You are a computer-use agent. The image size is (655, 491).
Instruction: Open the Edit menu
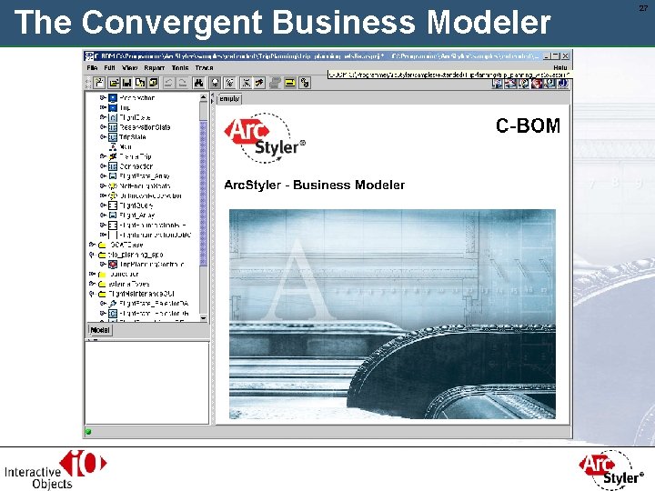pos(109,67)
